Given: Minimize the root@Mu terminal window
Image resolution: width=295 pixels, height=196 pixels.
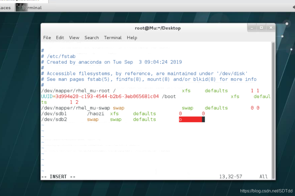Looking at the screenshot, I should (252, 28).
